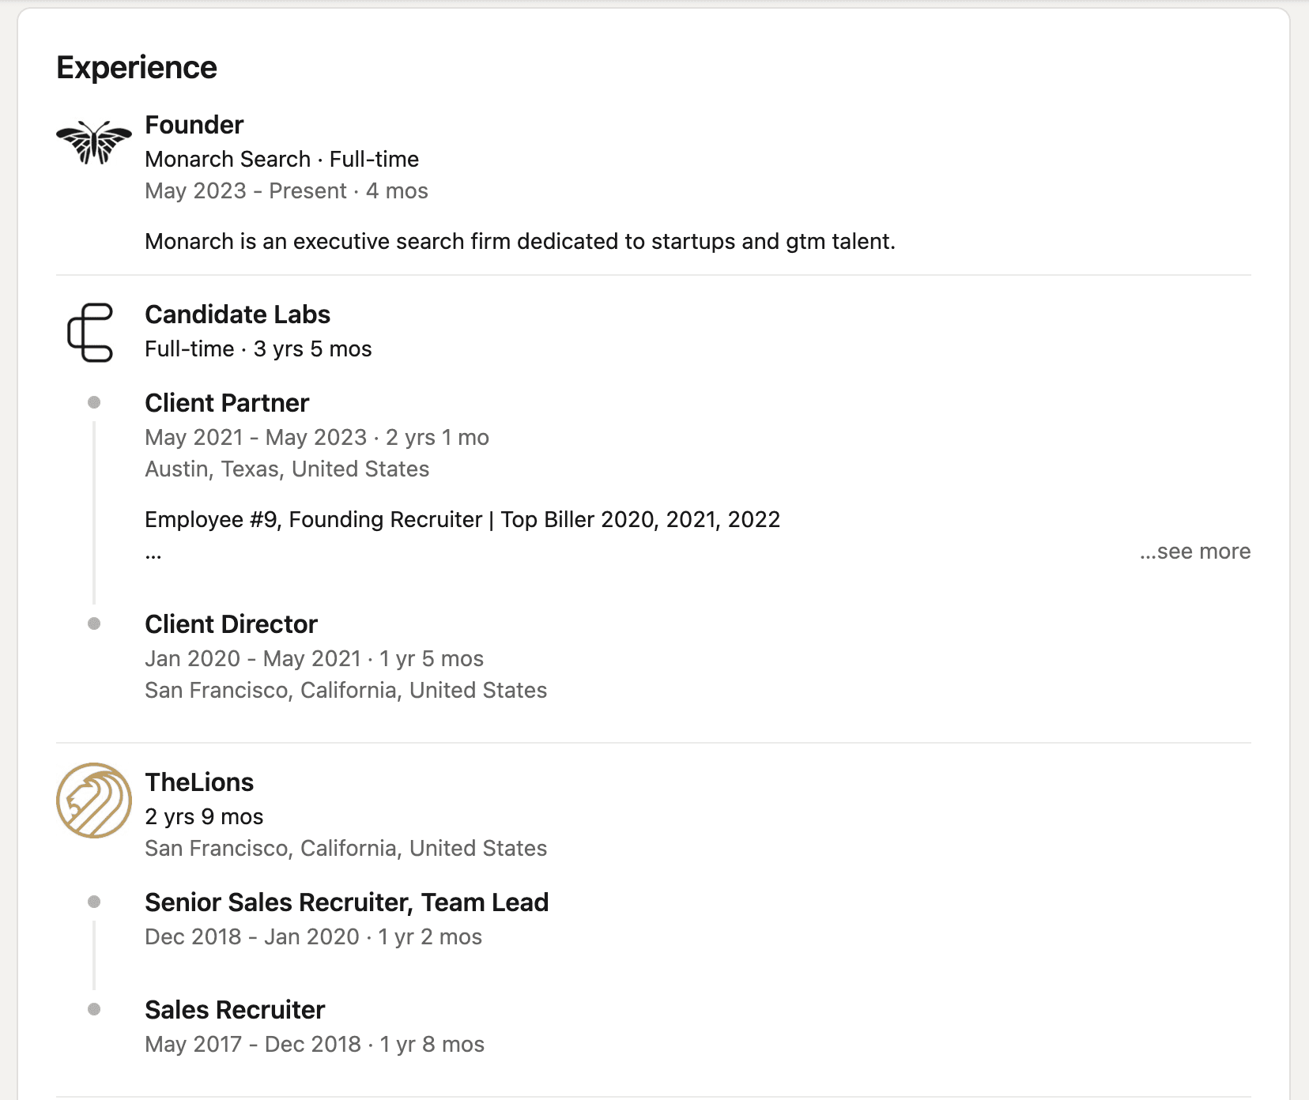Click Senior Sales Recruiter timeline bullet
The height and width of the screenshot is (1100, 1309).
click(94, 902)
